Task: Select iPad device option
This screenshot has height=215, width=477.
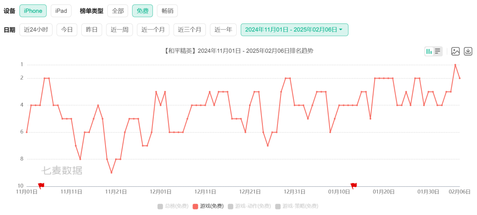Action: (61, 11)
